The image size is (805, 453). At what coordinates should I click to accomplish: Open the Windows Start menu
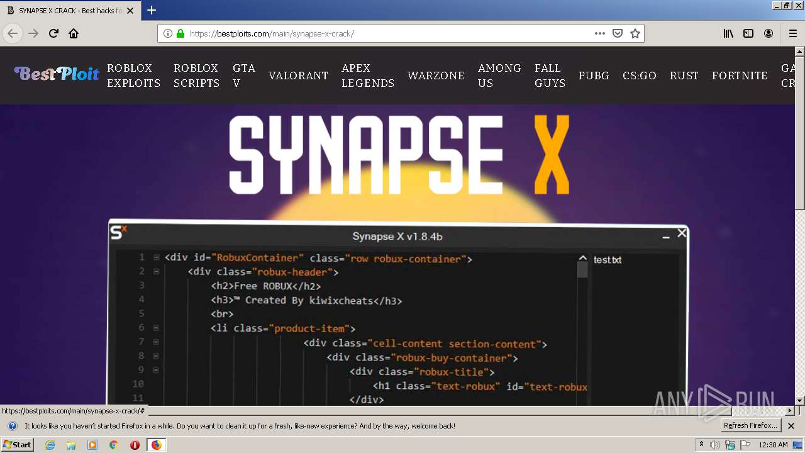coord(18,445)
